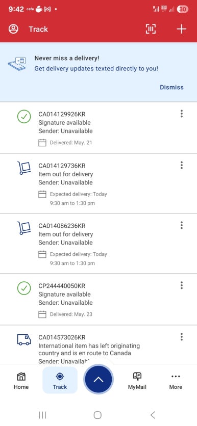Open options menu for CA014086236KR
The image size is (197, 426).
tap(182, 225)
